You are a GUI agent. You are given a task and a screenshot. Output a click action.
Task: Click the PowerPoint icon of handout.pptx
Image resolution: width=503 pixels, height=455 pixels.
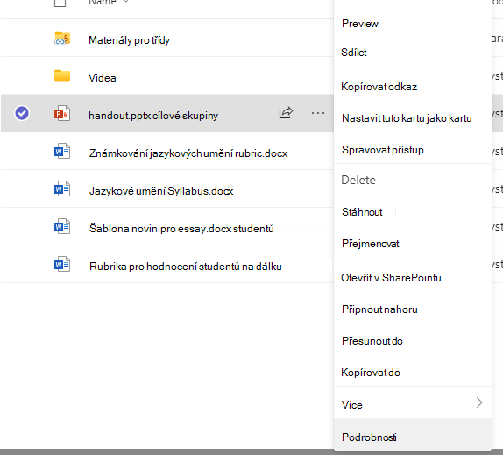(x=62, y=113)
